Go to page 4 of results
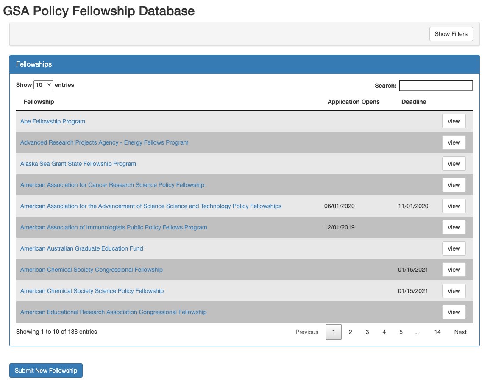Image resolution: width=490 pixels, height=382 pixels. [384, 332]
